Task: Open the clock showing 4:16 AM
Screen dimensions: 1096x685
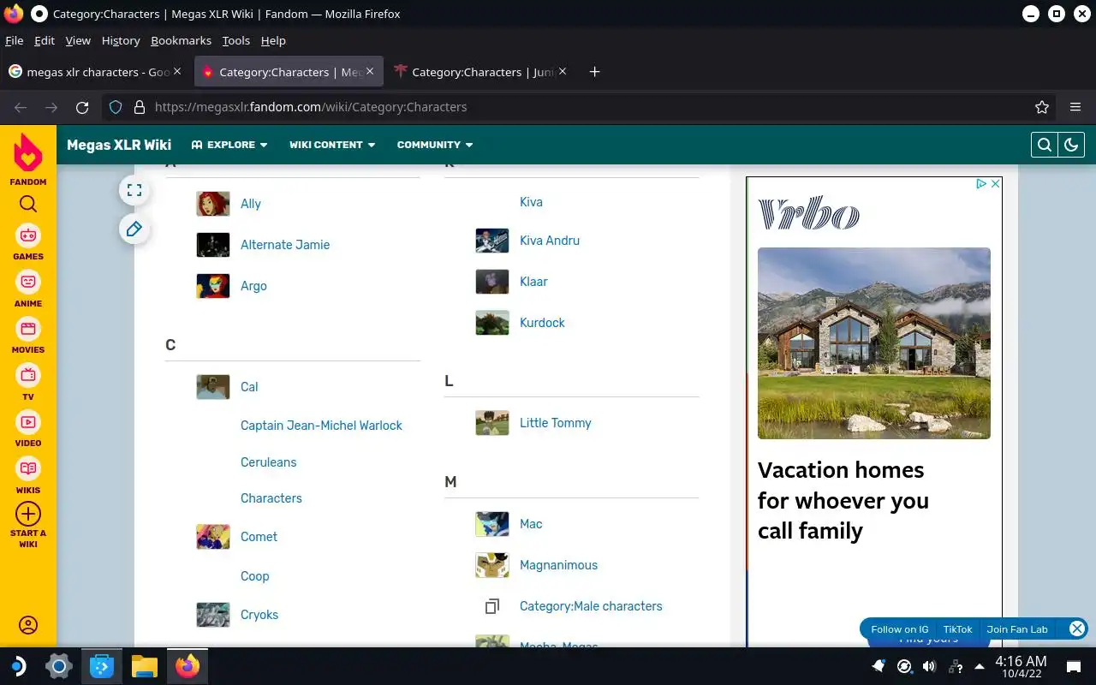Action: (x=1021, y=666)
